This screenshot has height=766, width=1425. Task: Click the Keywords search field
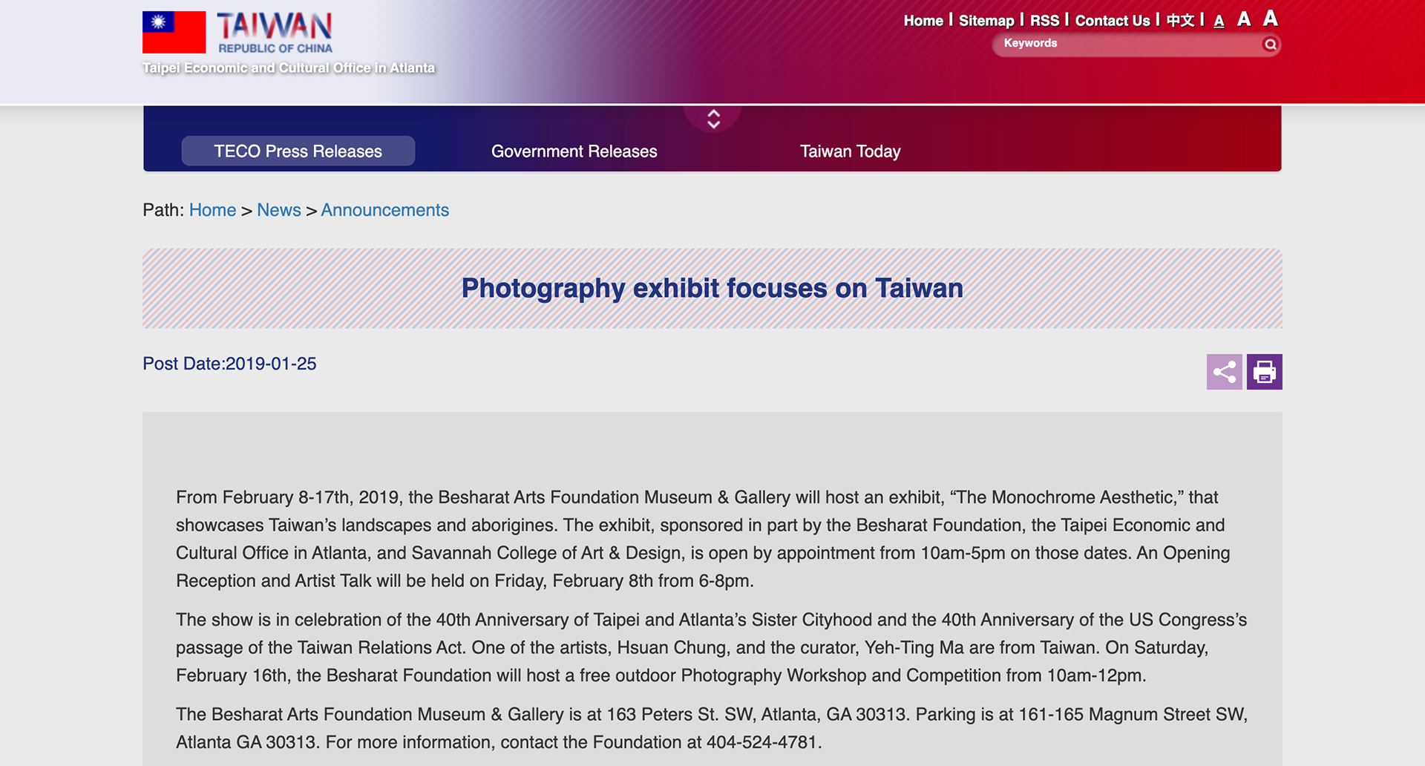[x=1128, y=45]
